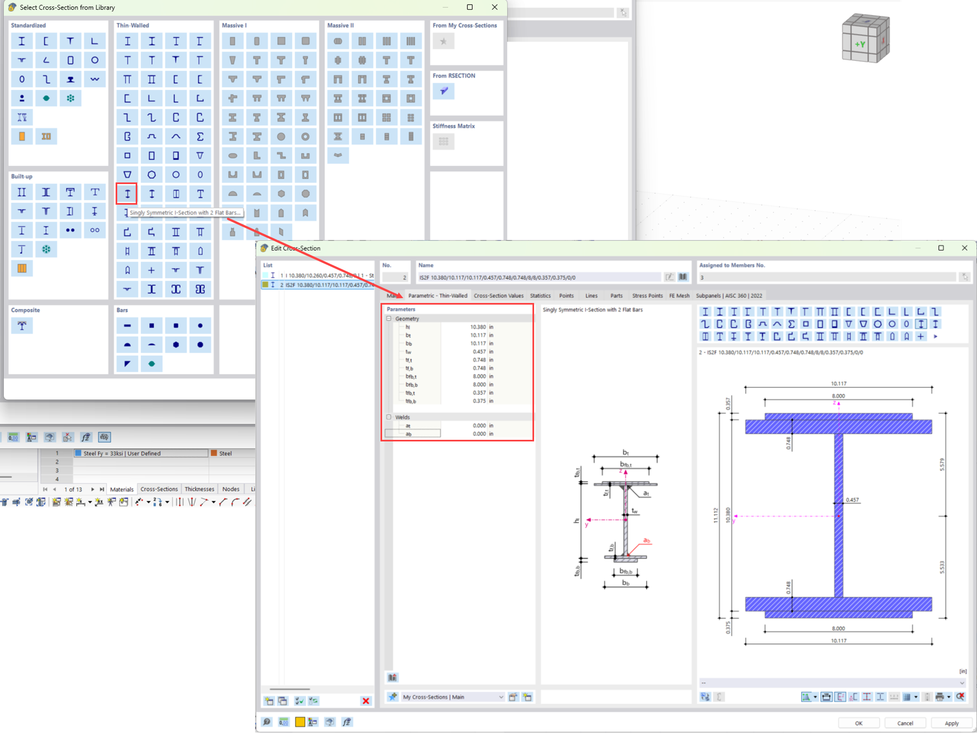977x733 pixels.
Task: Click the view orientation cube in main window
Action: click(x=865, y=38)
